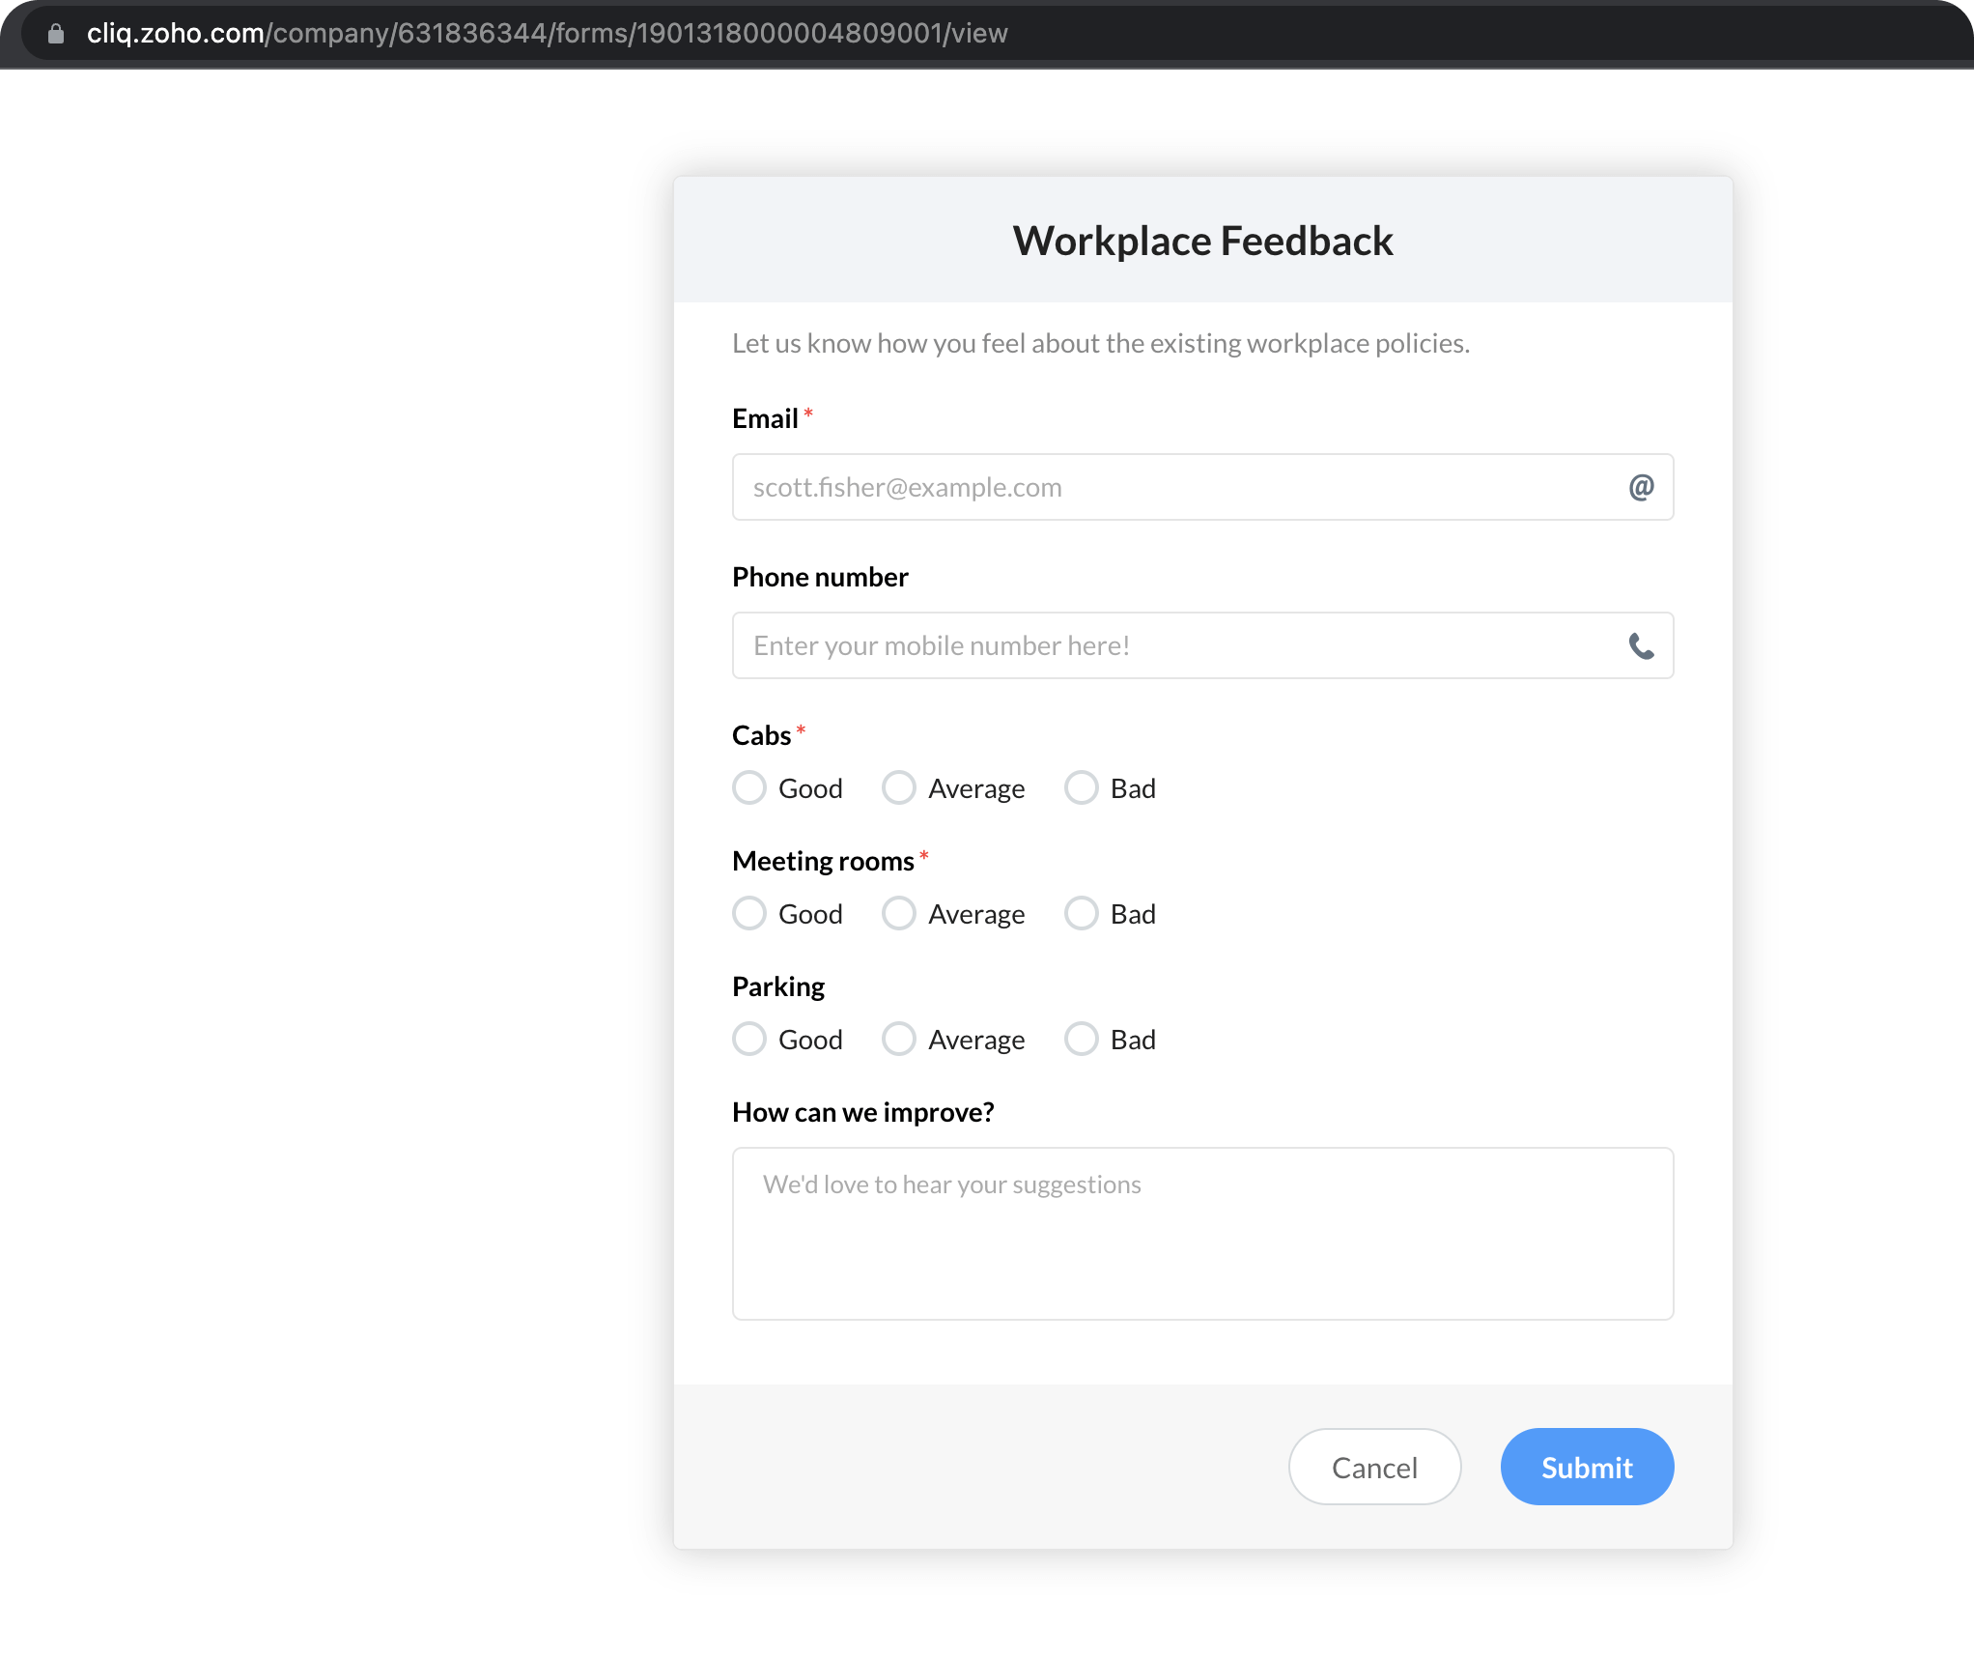Click the lock icon in address bar
The width and height of the screenshot is (1974, 1656).
(x=56, y=34)
